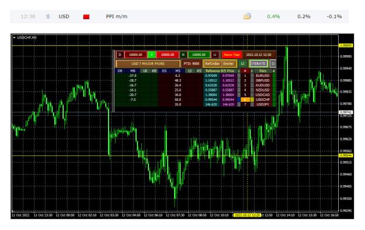The height and width of the screenshot is (230, 365).
Task: Click the blue swatch left of orange 6
Action: tap(239, 100)
